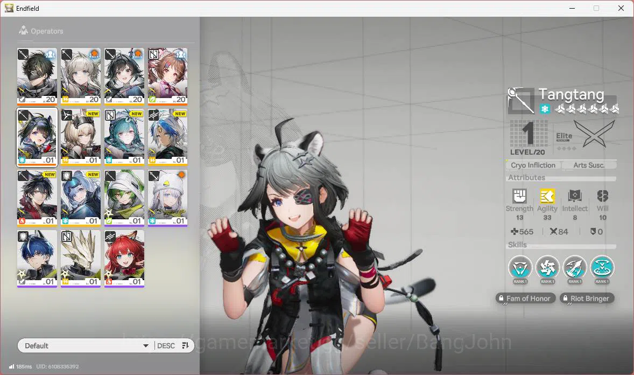Select the red-haired girl operator card
634x375 pixels.
click(x=124, y=259)
